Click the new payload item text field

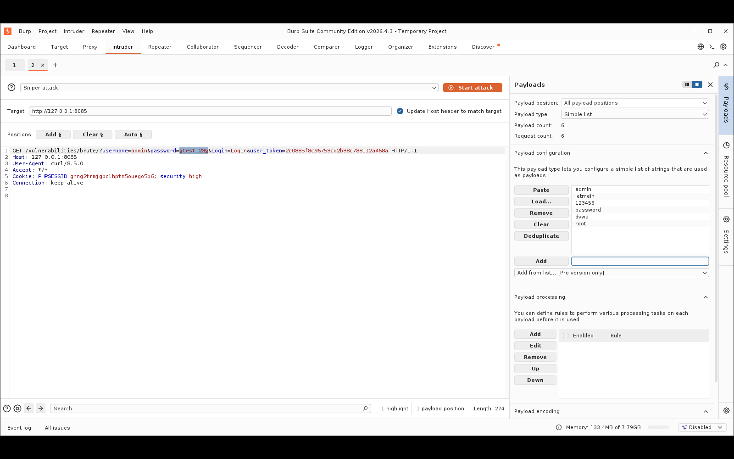tap(640, 261)
